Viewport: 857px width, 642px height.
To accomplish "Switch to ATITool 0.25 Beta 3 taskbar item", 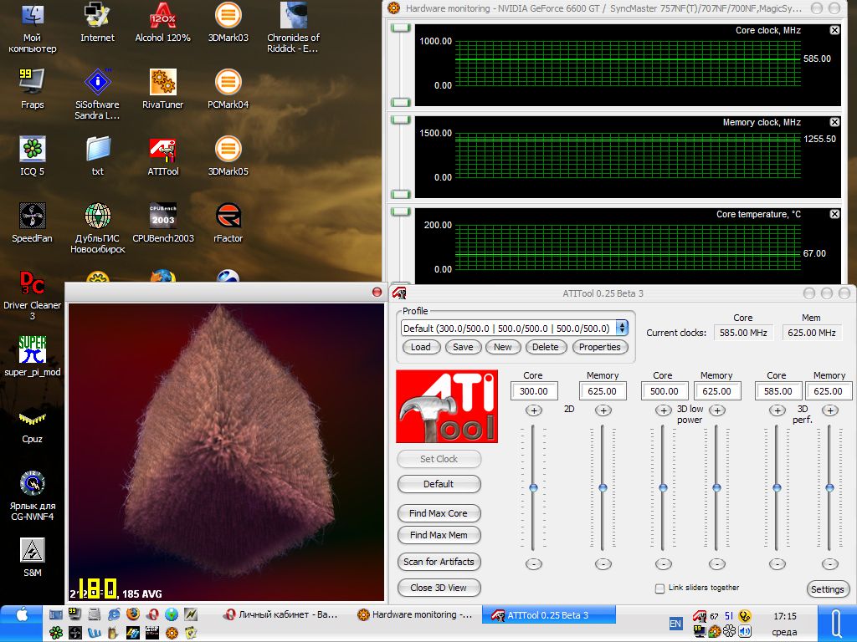I will click(x=549, y=614).
